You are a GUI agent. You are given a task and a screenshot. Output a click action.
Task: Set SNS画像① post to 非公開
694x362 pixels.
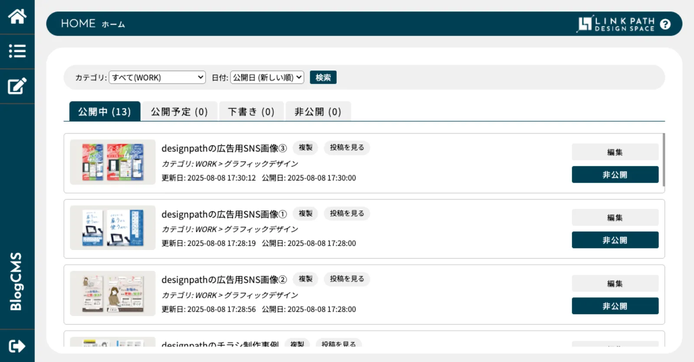pos(615,240)
